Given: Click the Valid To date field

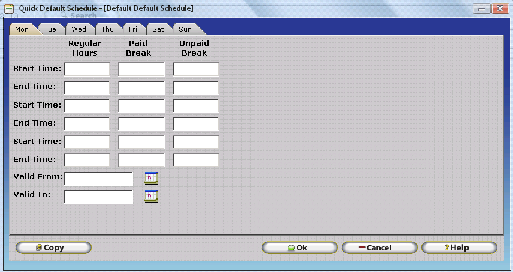Looking at the screenshot, I should (x=98, y=196).
